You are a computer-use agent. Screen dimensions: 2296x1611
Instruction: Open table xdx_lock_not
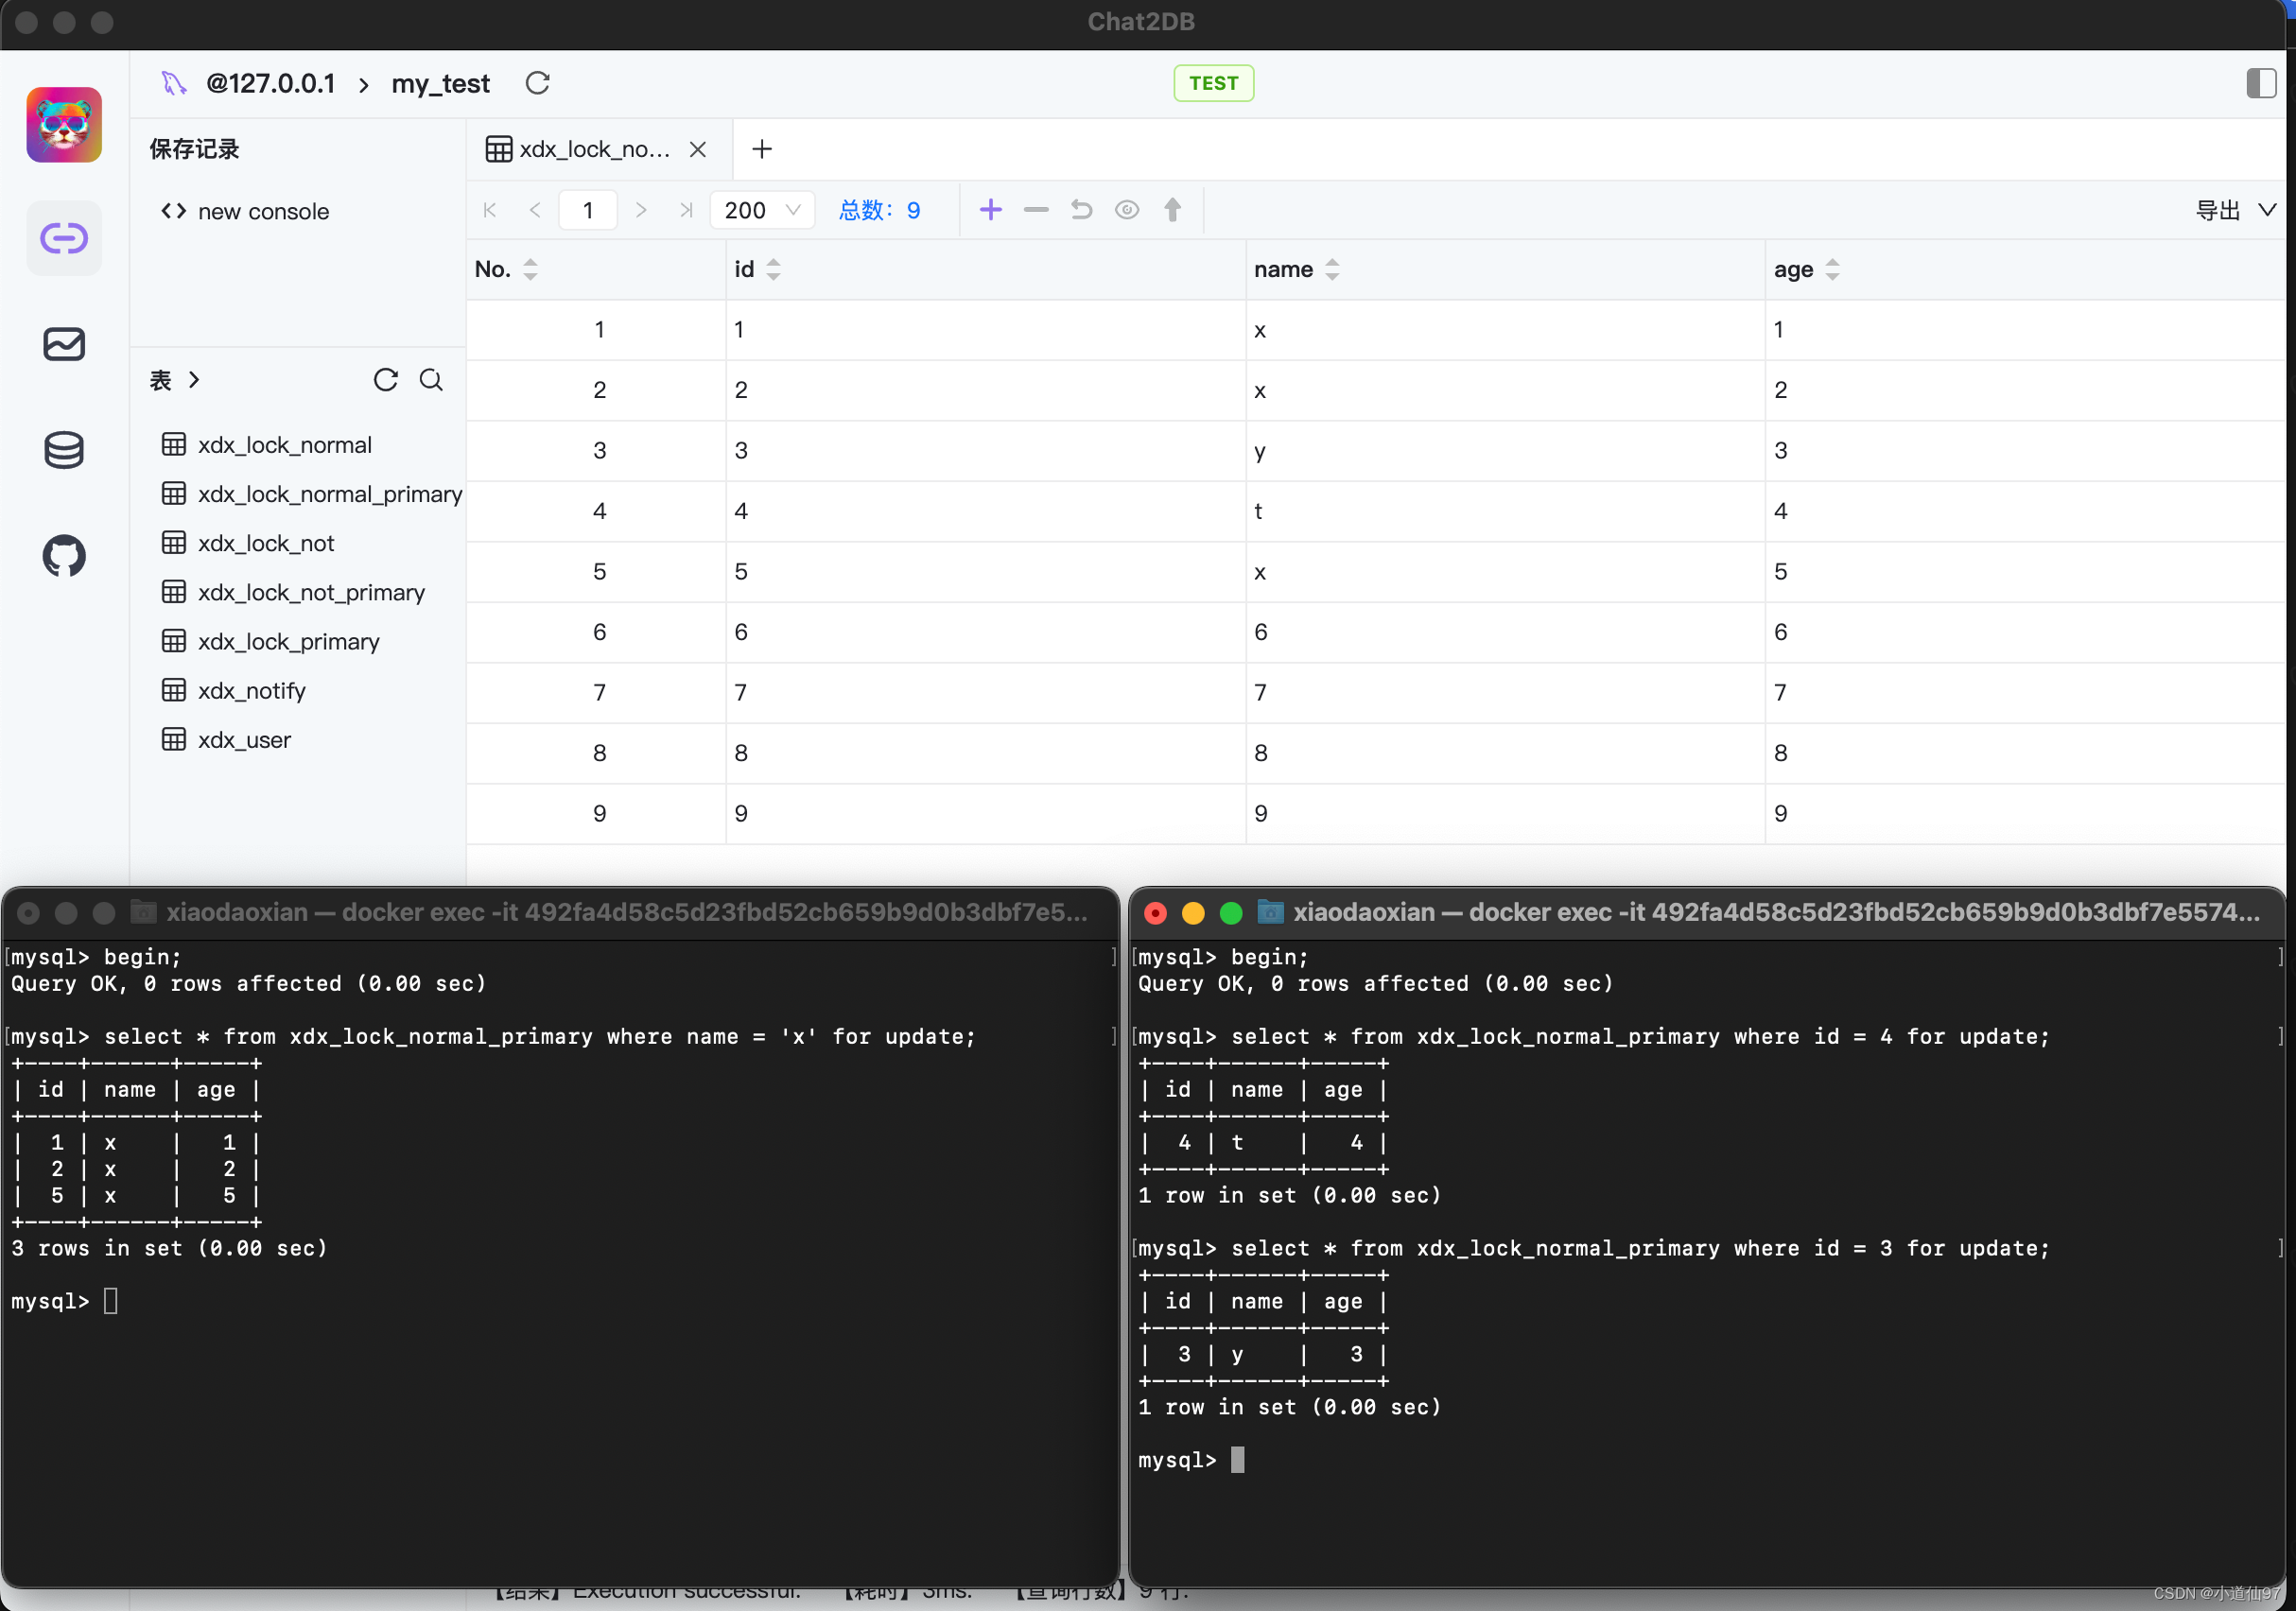pos(248,543)
